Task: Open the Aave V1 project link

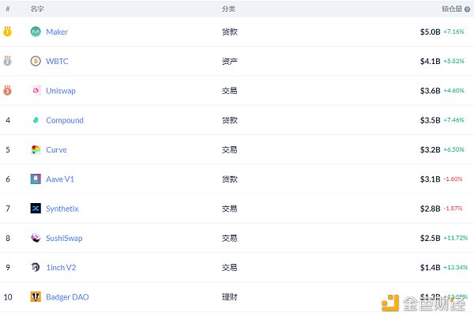Action: point(60,179)
